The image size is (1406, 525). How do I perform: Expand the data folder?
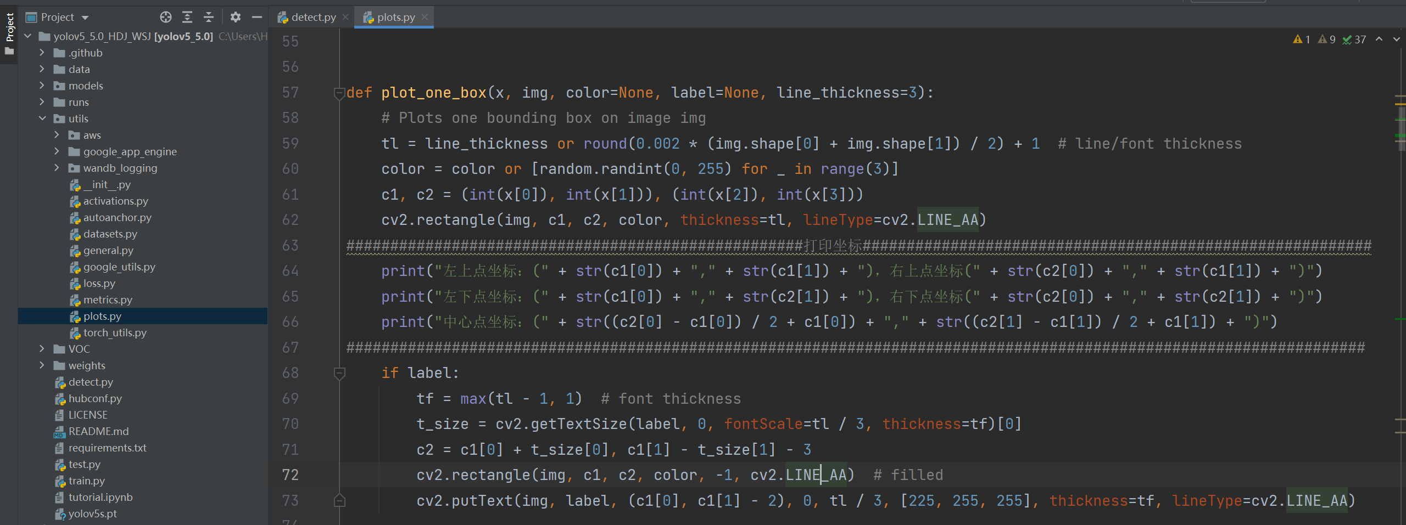[x=42, y=69]
